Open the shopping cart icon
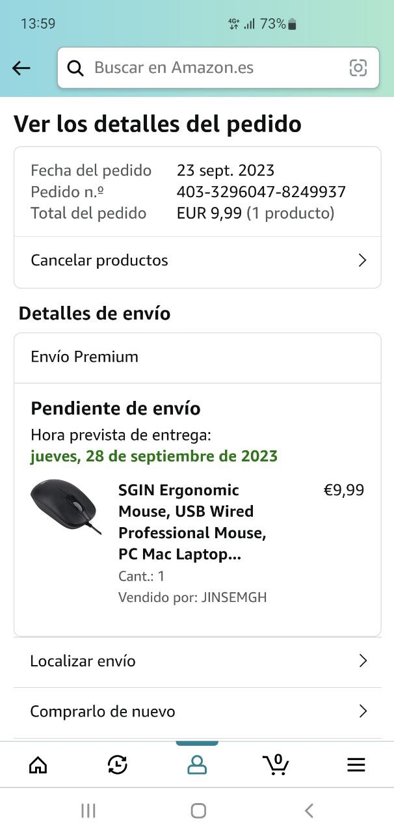 (276, 764)
